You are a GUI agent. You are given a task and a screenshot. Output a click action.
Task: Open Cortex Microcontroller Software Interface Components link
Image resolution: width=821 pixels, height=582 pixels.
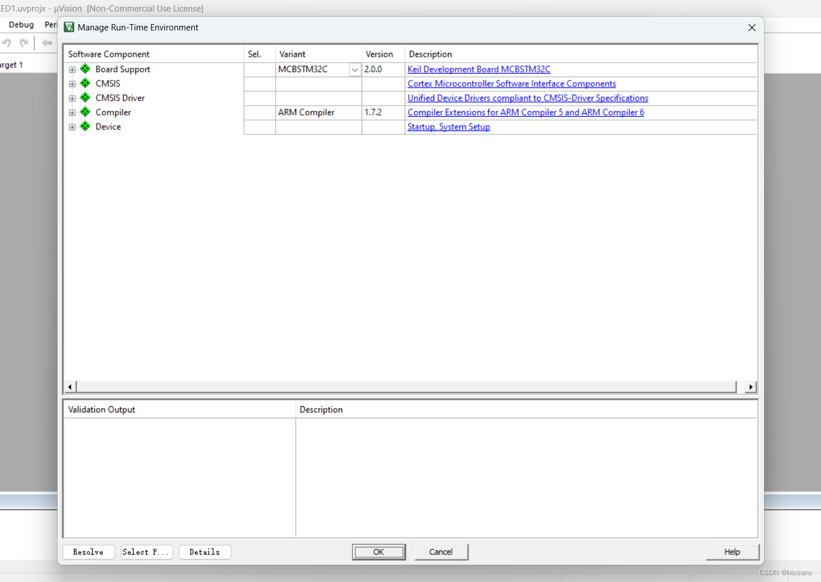(x=512, y=83)
